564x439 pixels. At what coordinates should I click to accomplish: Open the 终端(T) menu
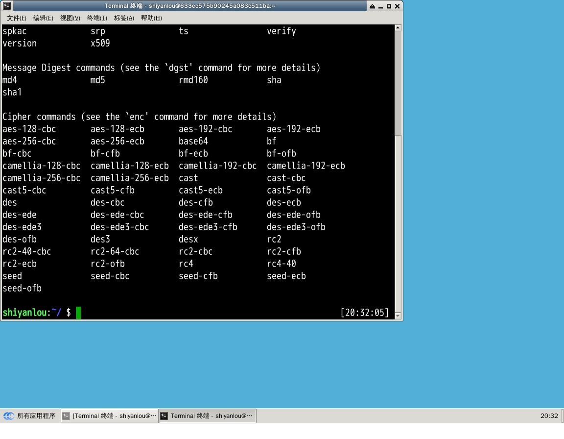(97, 18)
